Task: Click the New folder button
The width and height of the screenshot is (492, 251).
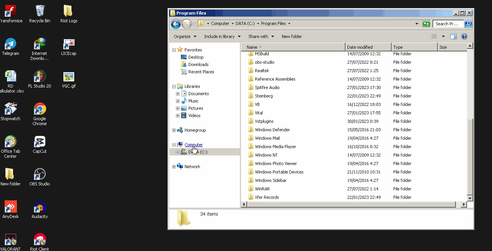Action: click(x=291, y=36)
